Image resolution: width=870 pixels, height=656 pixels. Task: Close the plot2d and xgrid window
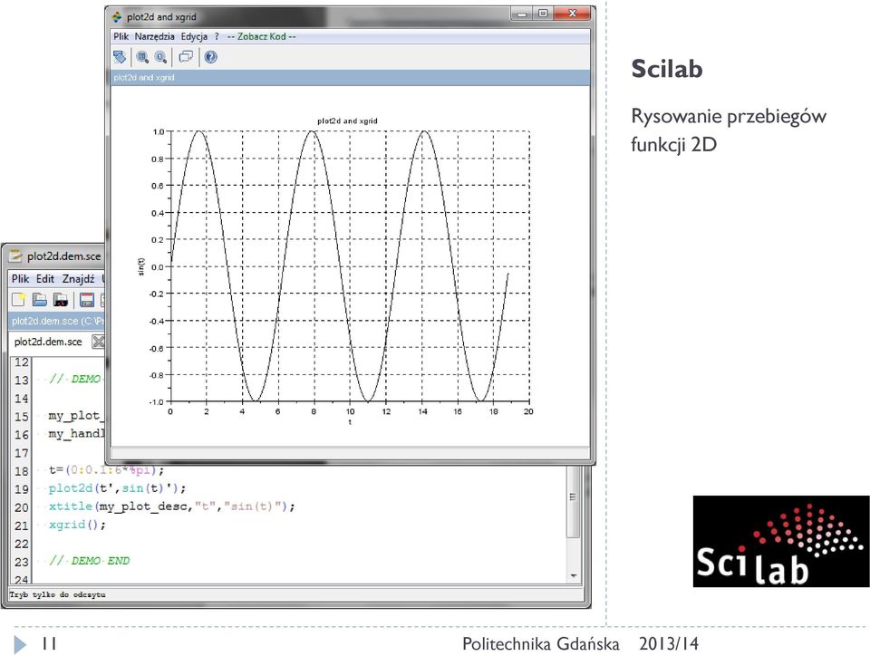point(572,14)
